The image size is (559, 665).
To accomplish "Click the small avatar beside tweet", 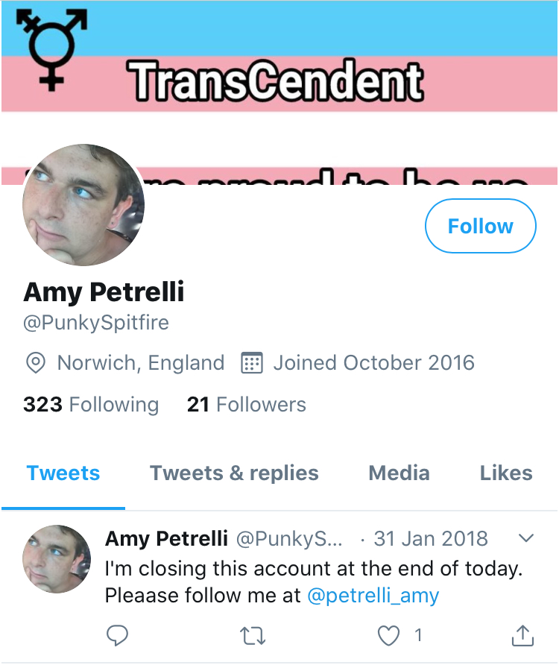I will [x=57, y=559].
